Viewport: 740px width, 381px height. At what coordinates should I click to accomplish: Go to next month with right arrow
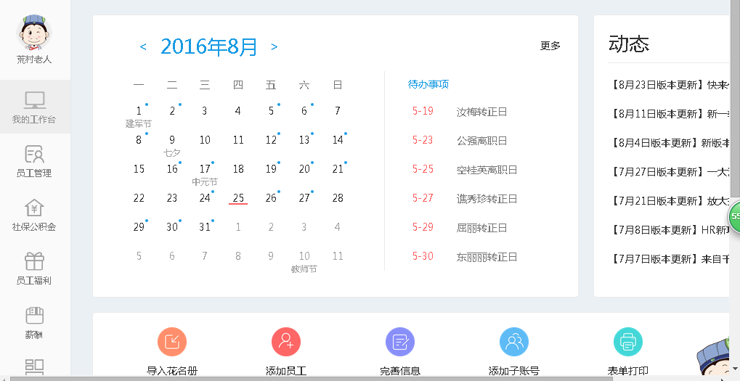point(275,46)
